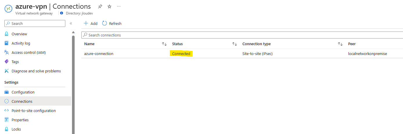Click the Access control (IAM) icon
The width and height of the screenshot is (403, 134).
7,52
